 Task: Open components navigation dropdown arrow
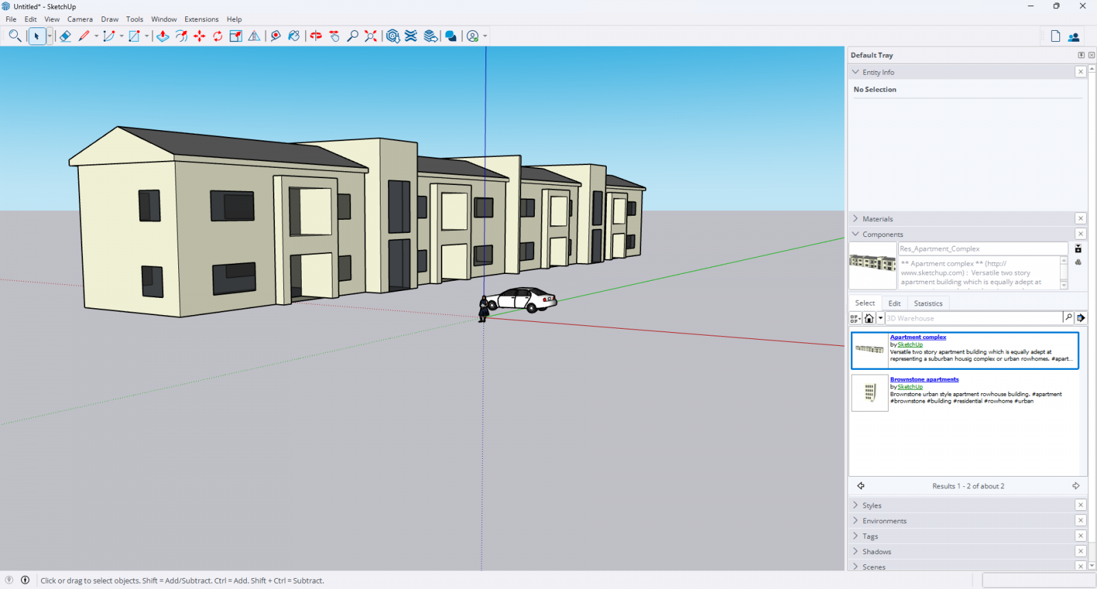click(880, 318)
